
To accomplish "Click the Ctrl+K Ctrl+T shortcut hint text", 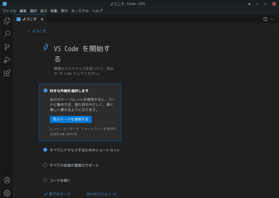I will pyautogui.click(x=66, y=134).
